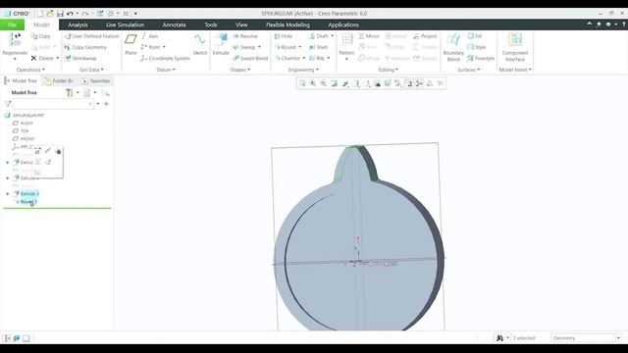Click the Hole tool
628x353 pixels.
284,36
